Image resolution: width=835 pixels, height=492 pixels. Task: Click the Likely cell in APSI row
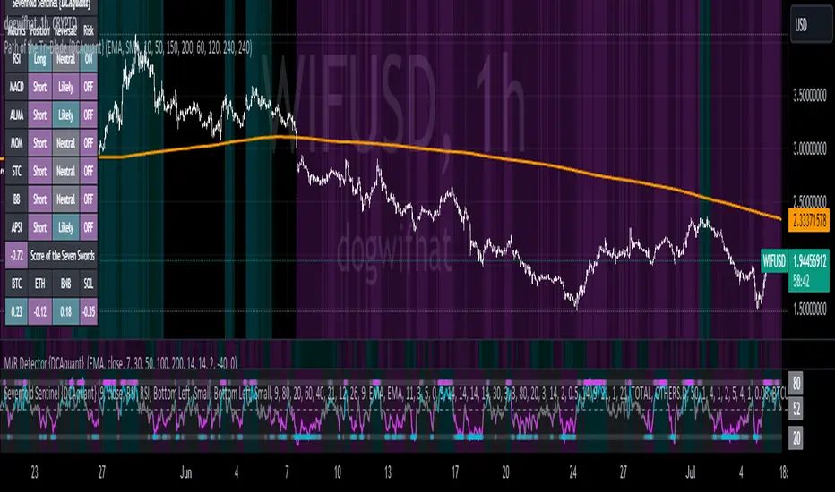pyautogui.click(x=65, y=227)
